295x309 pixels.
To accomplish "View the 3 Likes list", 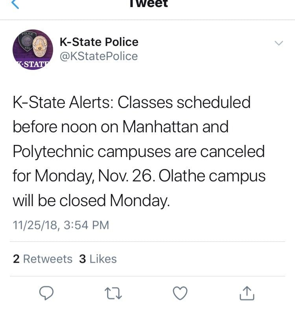I will pyautogui.click(x=98, y=259).
